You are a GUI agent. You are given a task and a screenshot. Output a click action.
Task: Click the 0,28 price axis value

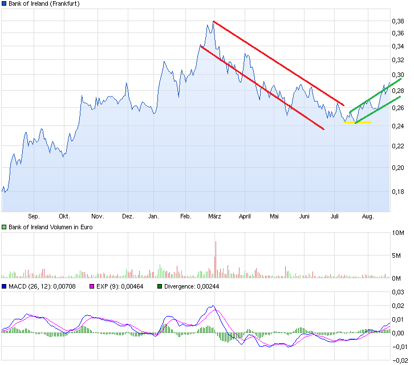(x=398, y=91)
